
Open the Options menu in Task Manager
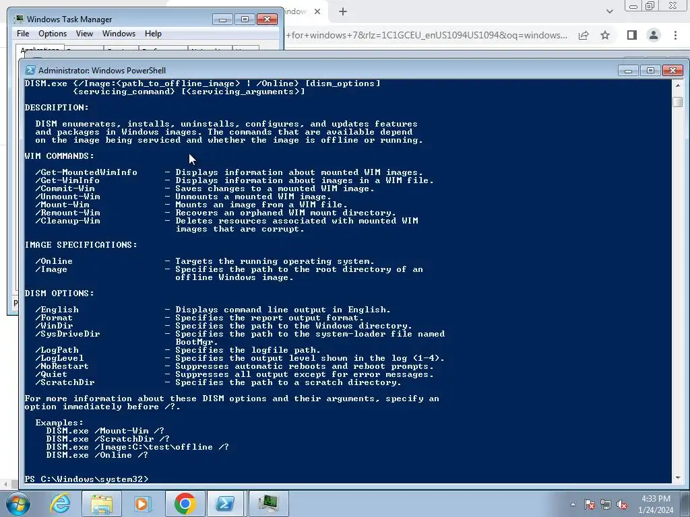click(x=53, y=34)
